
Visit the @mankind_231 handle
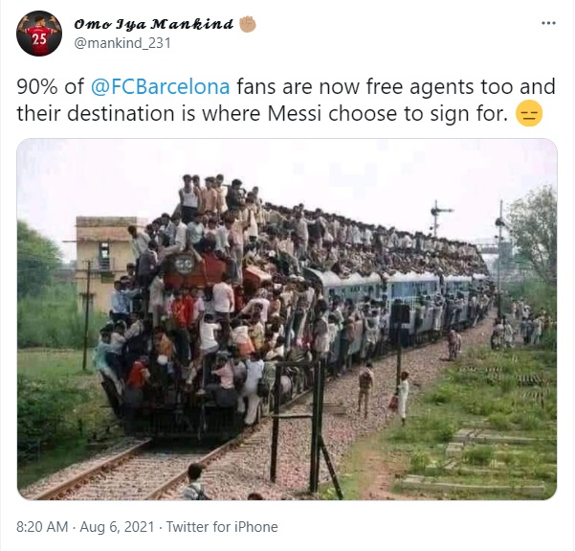click(x=122, y=43)
